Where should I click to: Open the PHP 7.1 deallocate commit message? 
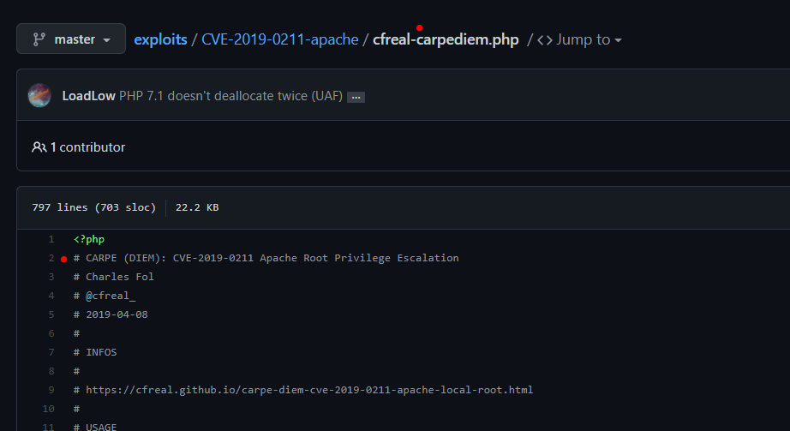coord(230,96)
